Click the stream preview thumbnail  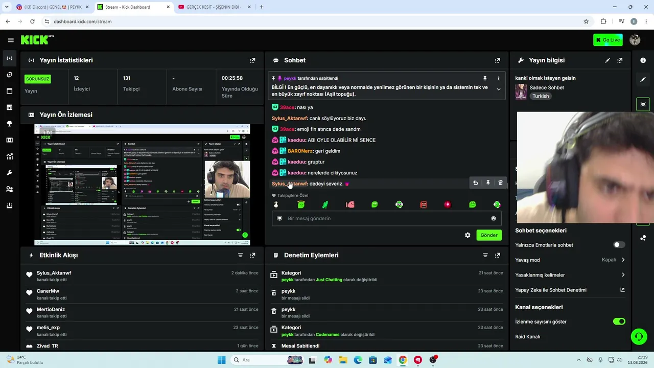[x=142, y=185]
